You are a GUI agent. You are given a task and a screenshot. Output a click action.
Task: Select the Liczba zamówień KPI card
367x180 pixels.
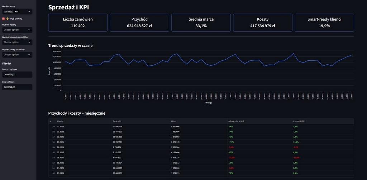[x=78, y=22]
